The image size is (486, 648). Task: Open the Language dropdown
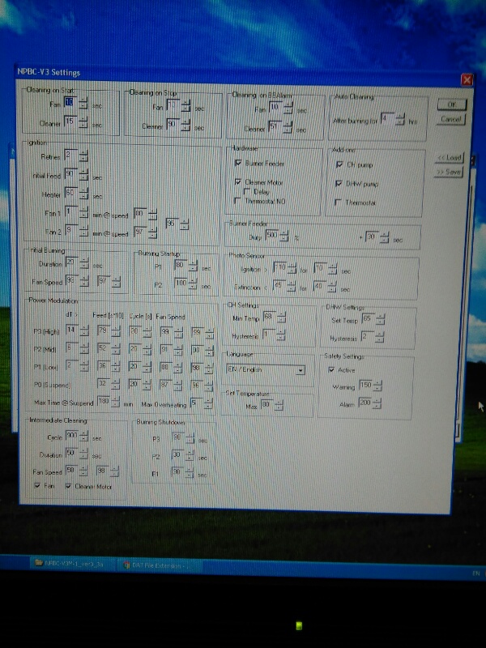[x=301, y=369]
